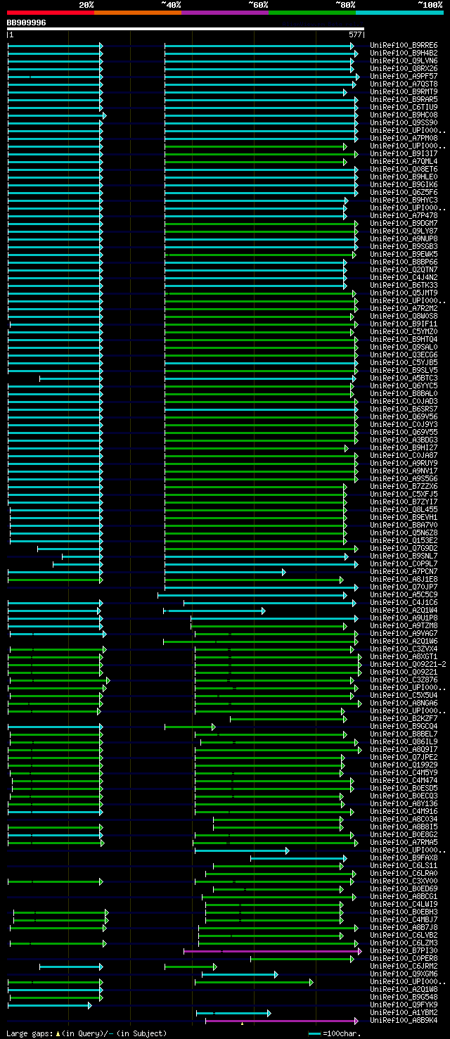Open hit UniRef100_A9PF57

(x=404, y=77)
